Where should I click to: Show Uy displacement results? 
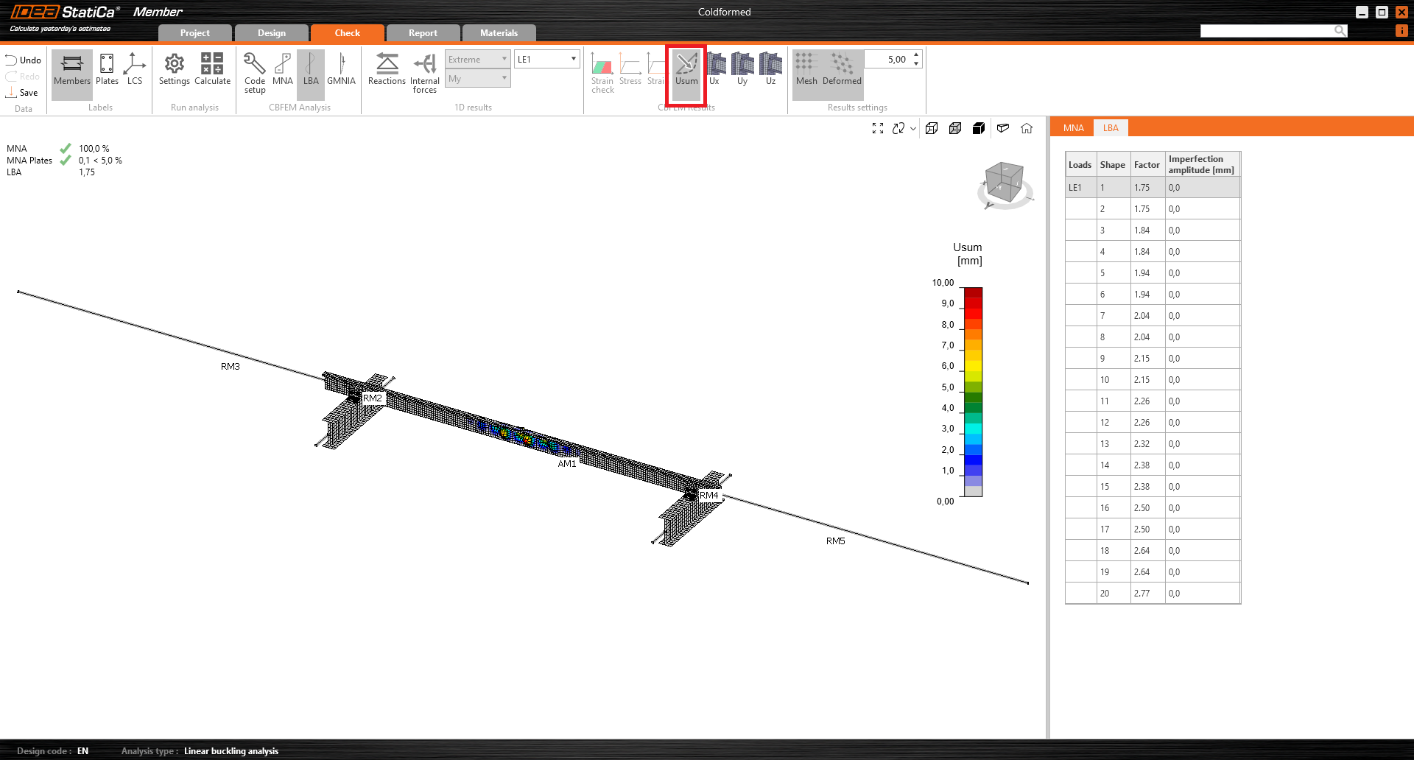(x=742, y=69)
